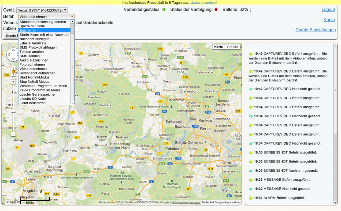Open the 'Lizenz erwerben' link
Image resolution: width=341 pixels, height=211 pixels.
pos(203,3)
